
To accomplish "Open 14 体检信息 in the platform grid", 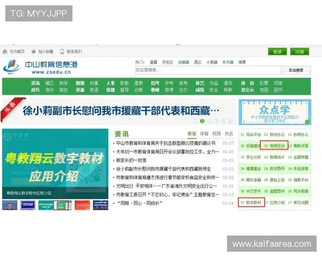I will pyautogui.click(x=298, y=169).
